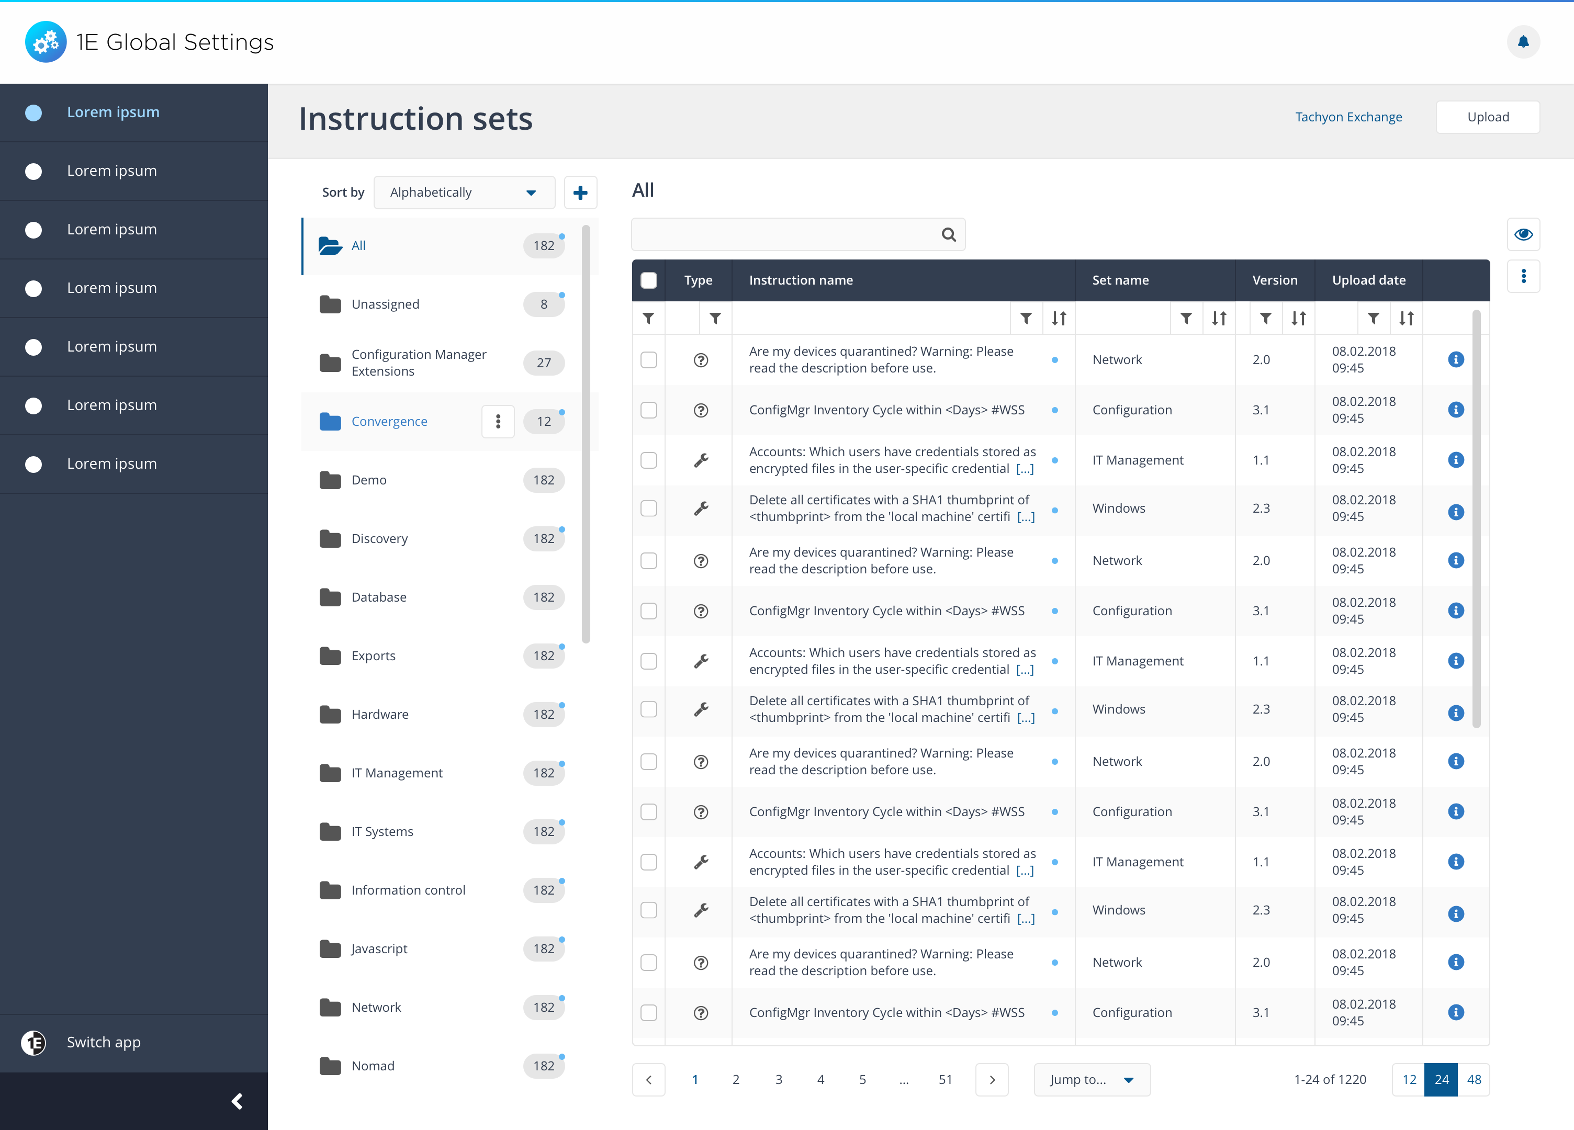This screenshot has width=1574, height=1130.
Task: Open info for first quarantined devices row
Action: point(1456,359)
